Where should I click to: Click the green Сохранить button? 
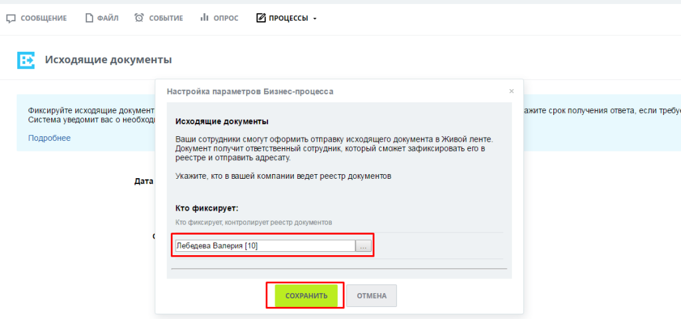click(x=306, y=296)
